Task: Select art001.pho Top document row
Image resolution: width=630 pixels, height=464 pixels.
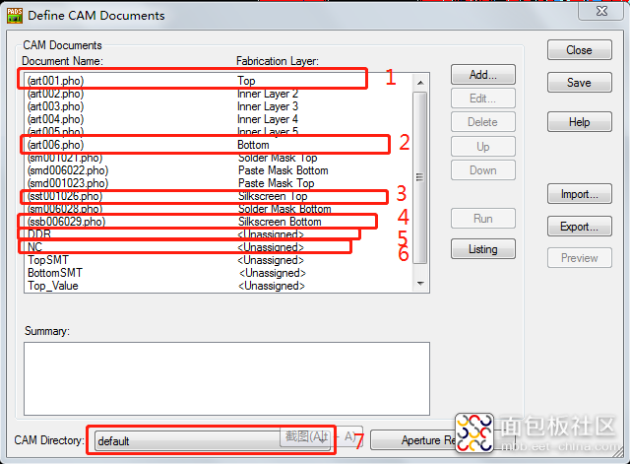Action: tap(219, 81)
